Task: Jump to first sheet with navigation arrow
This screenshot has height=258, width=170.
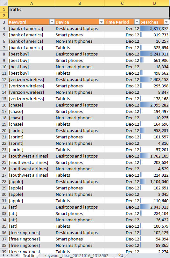Action: click(3, 255)
